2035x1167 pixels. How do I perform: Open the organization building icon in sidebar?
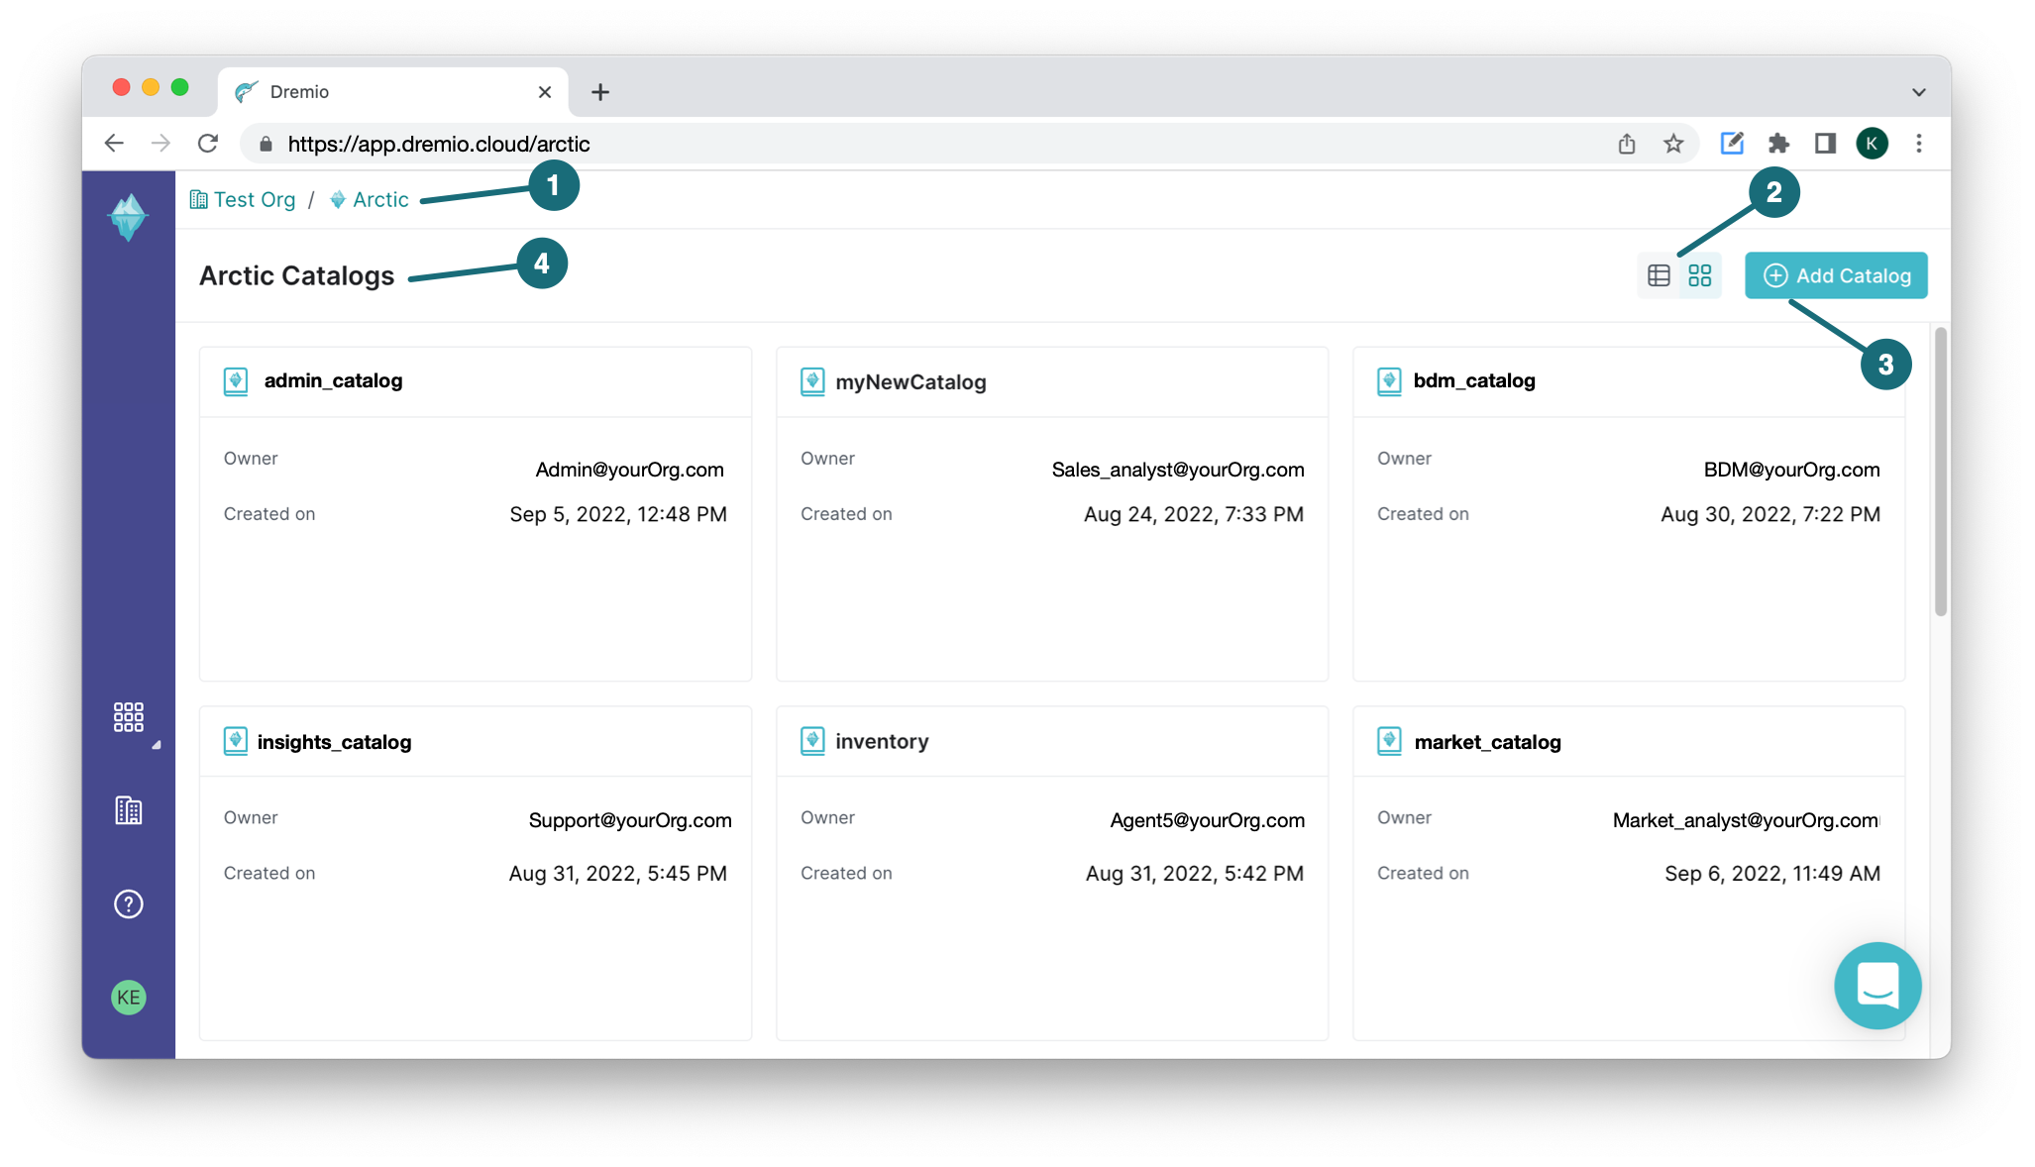click(x=128, y=810)
